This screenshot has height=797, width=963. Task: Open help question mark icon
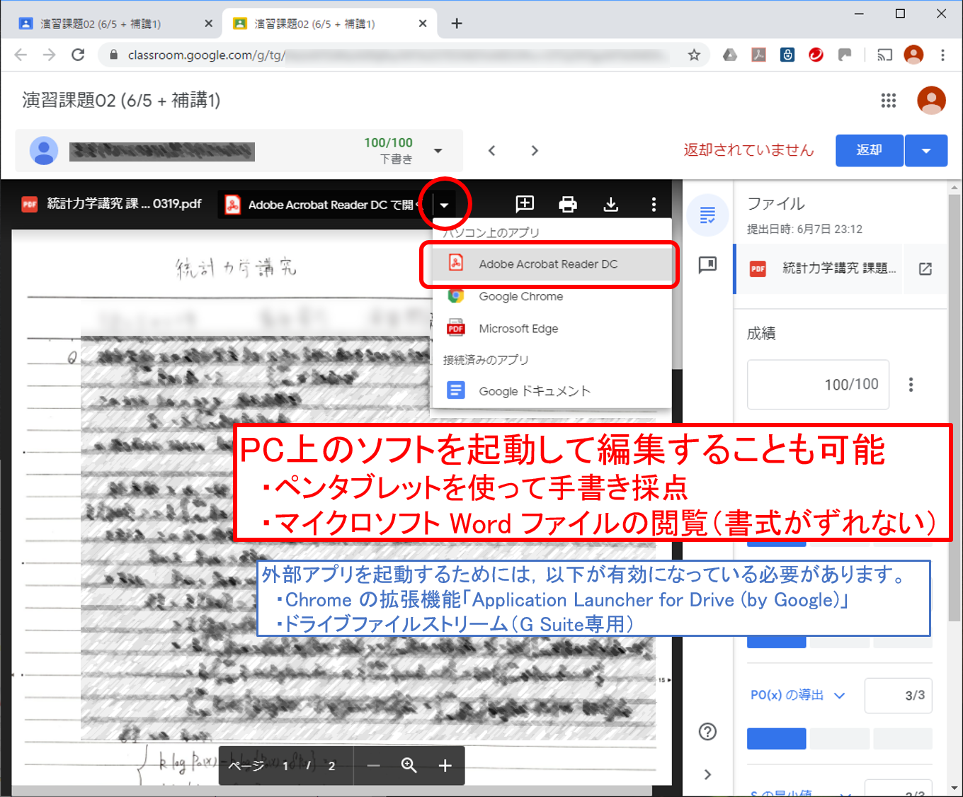[707, 732]
